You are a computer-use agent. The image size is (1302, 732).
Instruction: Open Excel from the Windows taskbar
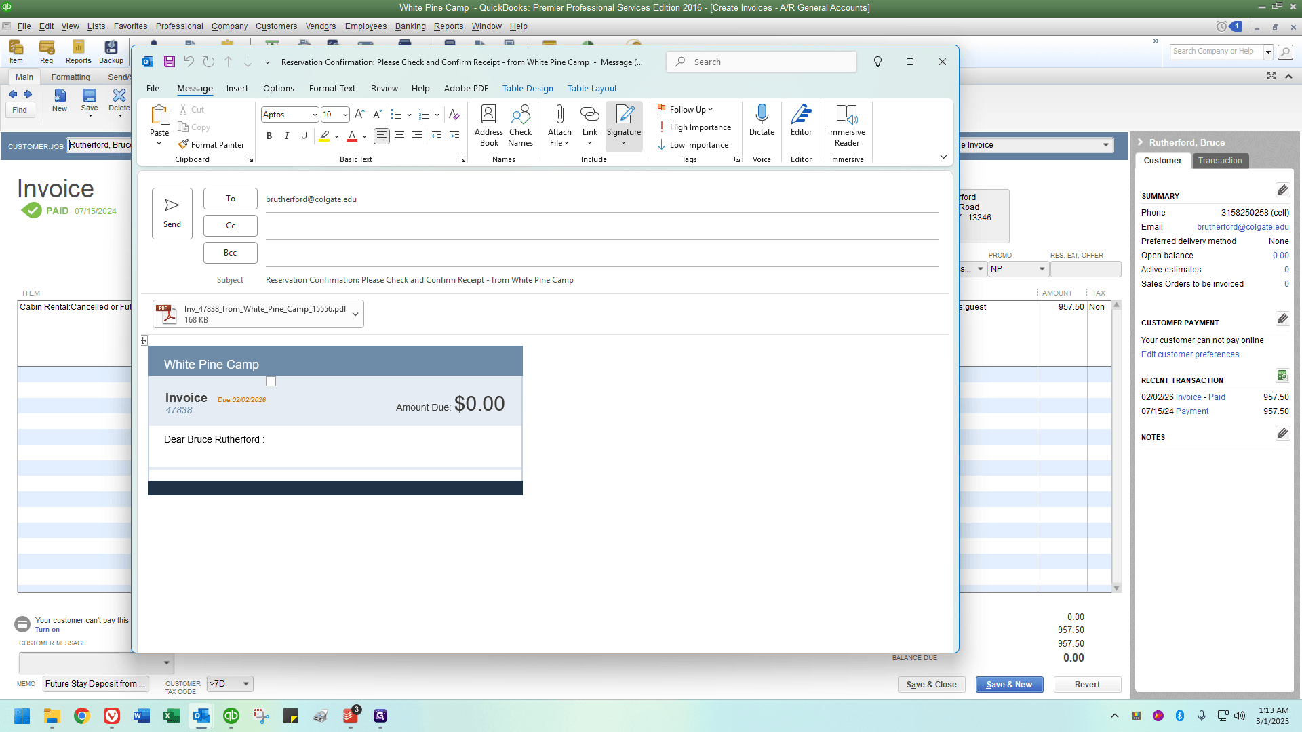(171, 716)
